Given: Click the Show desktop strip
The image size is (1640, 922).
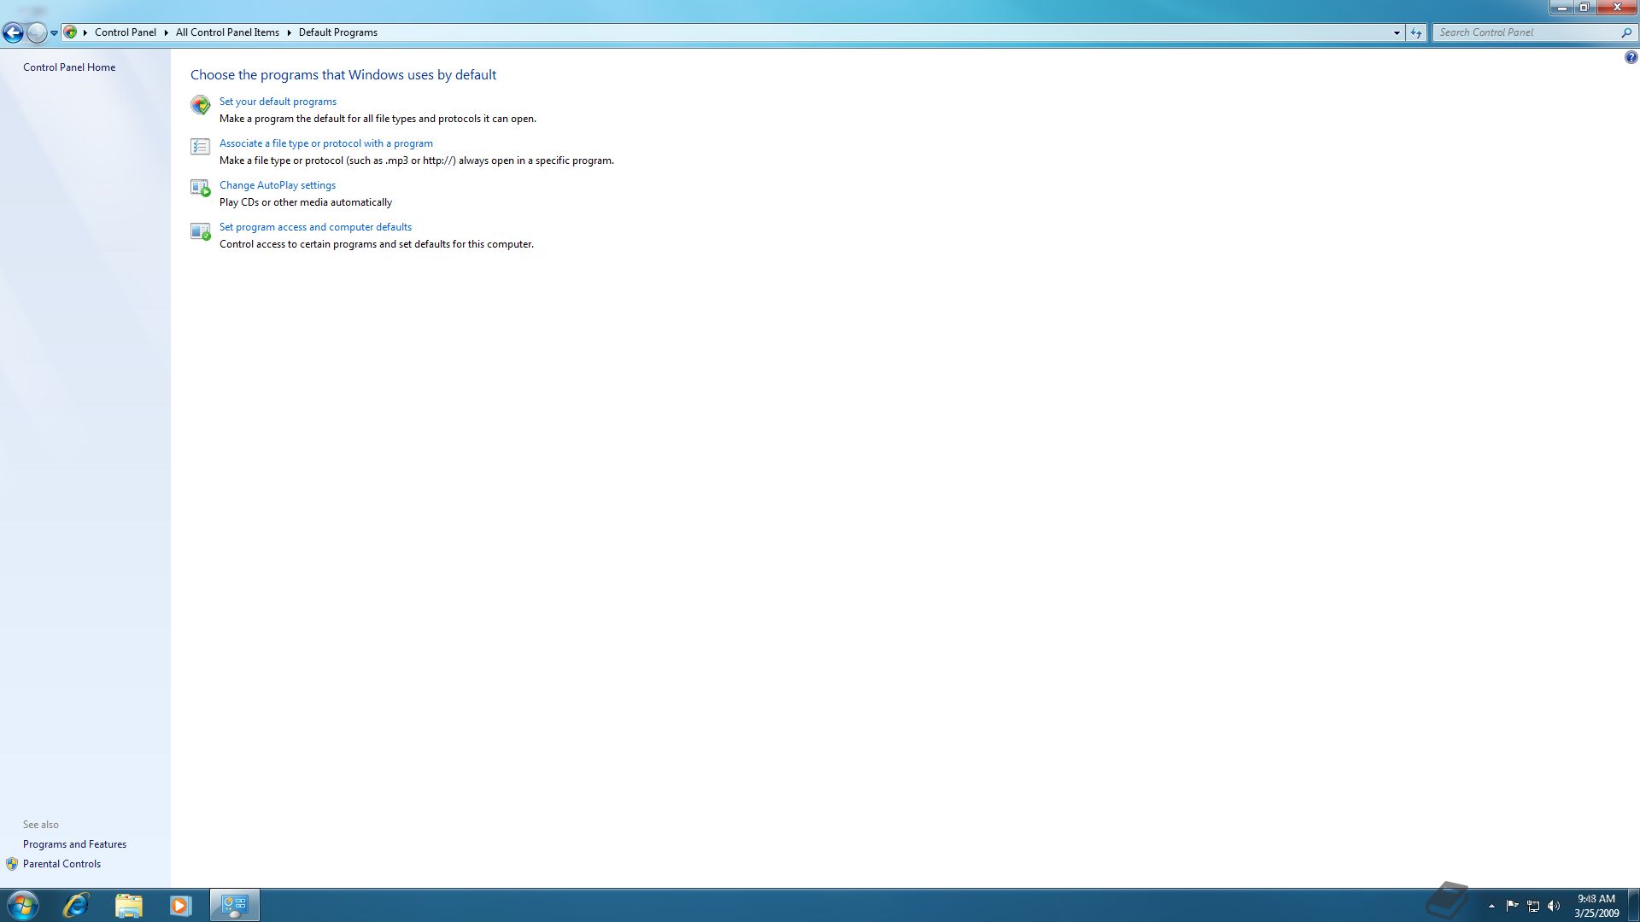Looking at the screenshot, I should 1634,905.
